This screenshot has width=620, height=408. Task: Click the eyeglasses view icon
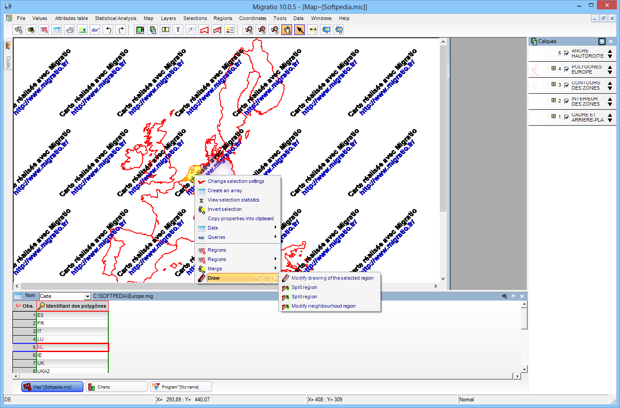[95, 30]
